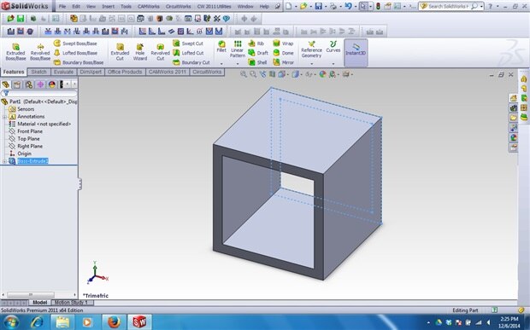Select the Model tab at bottom
The width and height of the screenshot is (530, 330).
tap(40, 303)
